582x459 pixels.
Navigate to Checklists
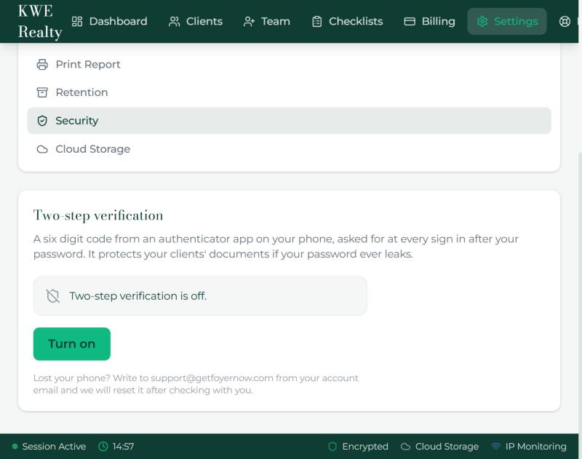347,22
